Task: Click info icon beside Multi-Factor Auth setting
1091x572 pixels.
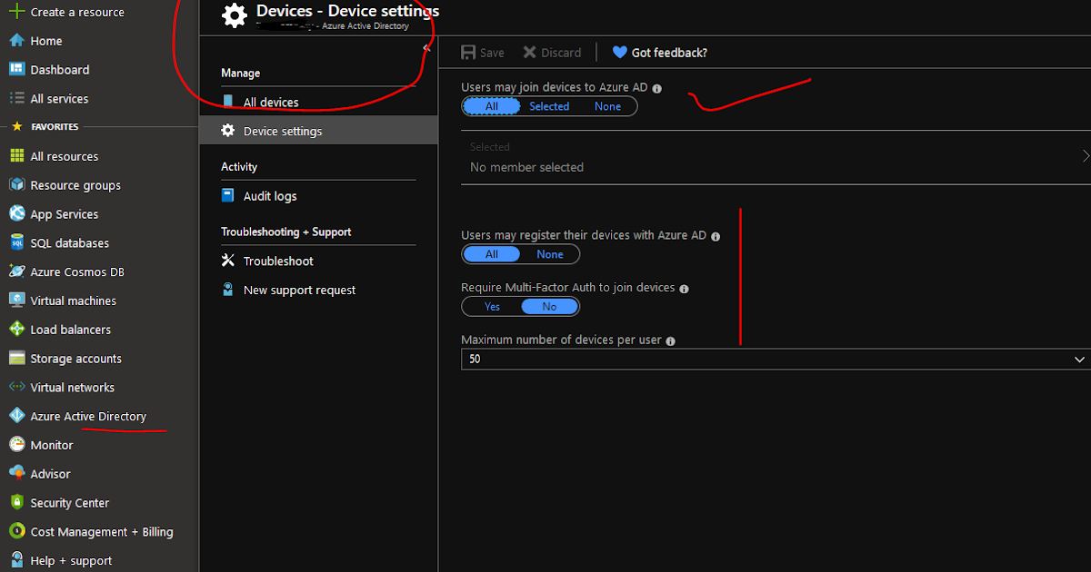Action: [x=685, y=289]
